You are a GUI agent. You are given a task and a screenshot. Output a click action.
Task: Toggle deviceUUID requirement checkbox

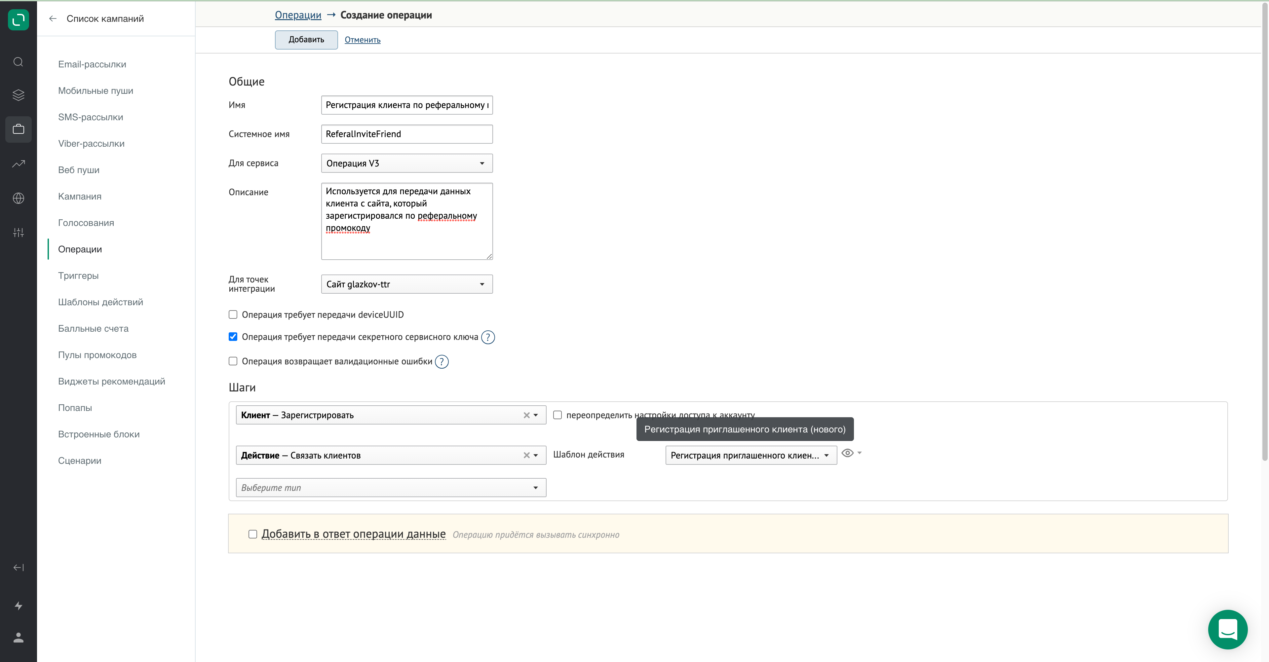[x=233, y=315]
